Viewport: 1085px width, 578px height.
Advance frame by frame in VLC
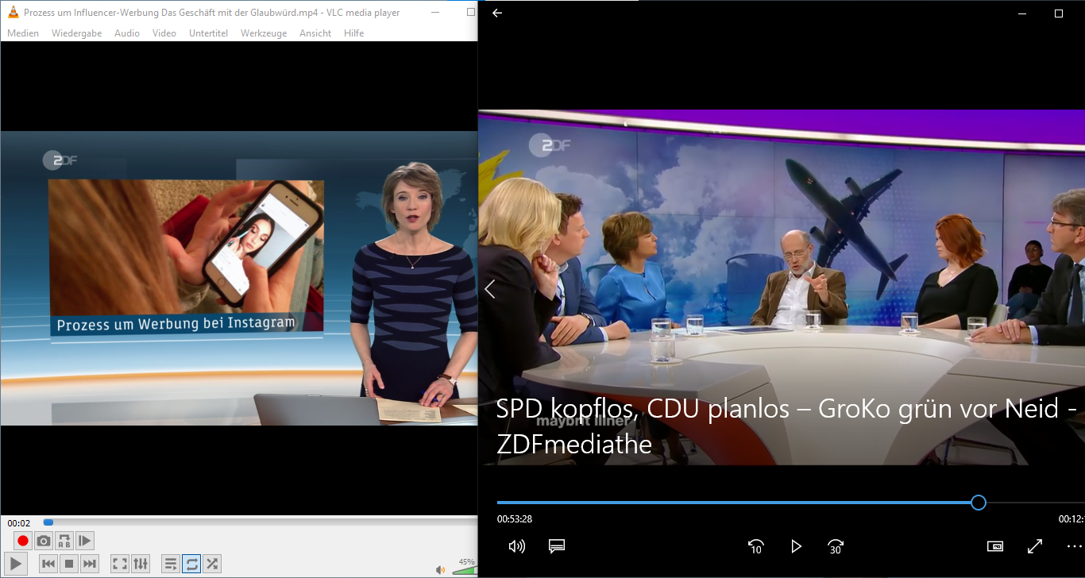[x=85, y=541]
